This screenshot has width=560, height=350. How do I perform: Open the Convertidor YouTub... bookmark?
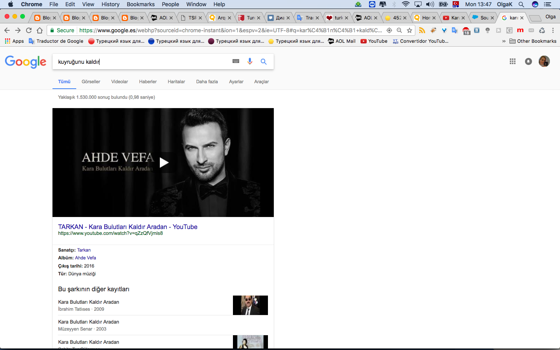pyautogui.click(x=420, y=41)
